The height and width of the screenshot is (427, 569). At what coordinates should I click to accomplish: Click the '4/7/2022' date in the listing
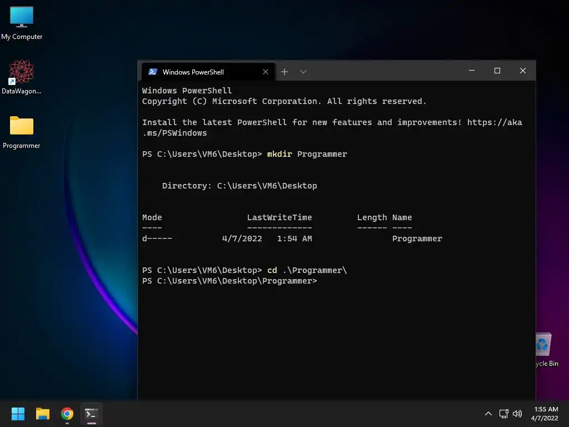click(x=242, y=239)
